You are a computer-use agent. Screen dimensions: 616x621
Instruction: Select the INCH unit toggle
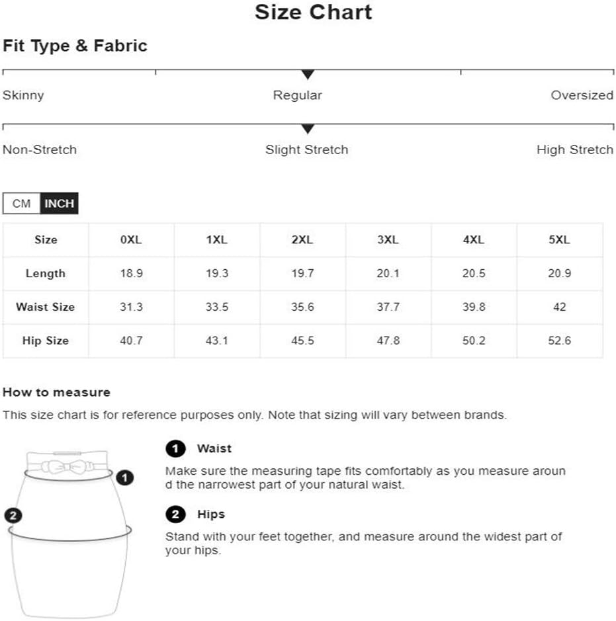click(60, 204)
